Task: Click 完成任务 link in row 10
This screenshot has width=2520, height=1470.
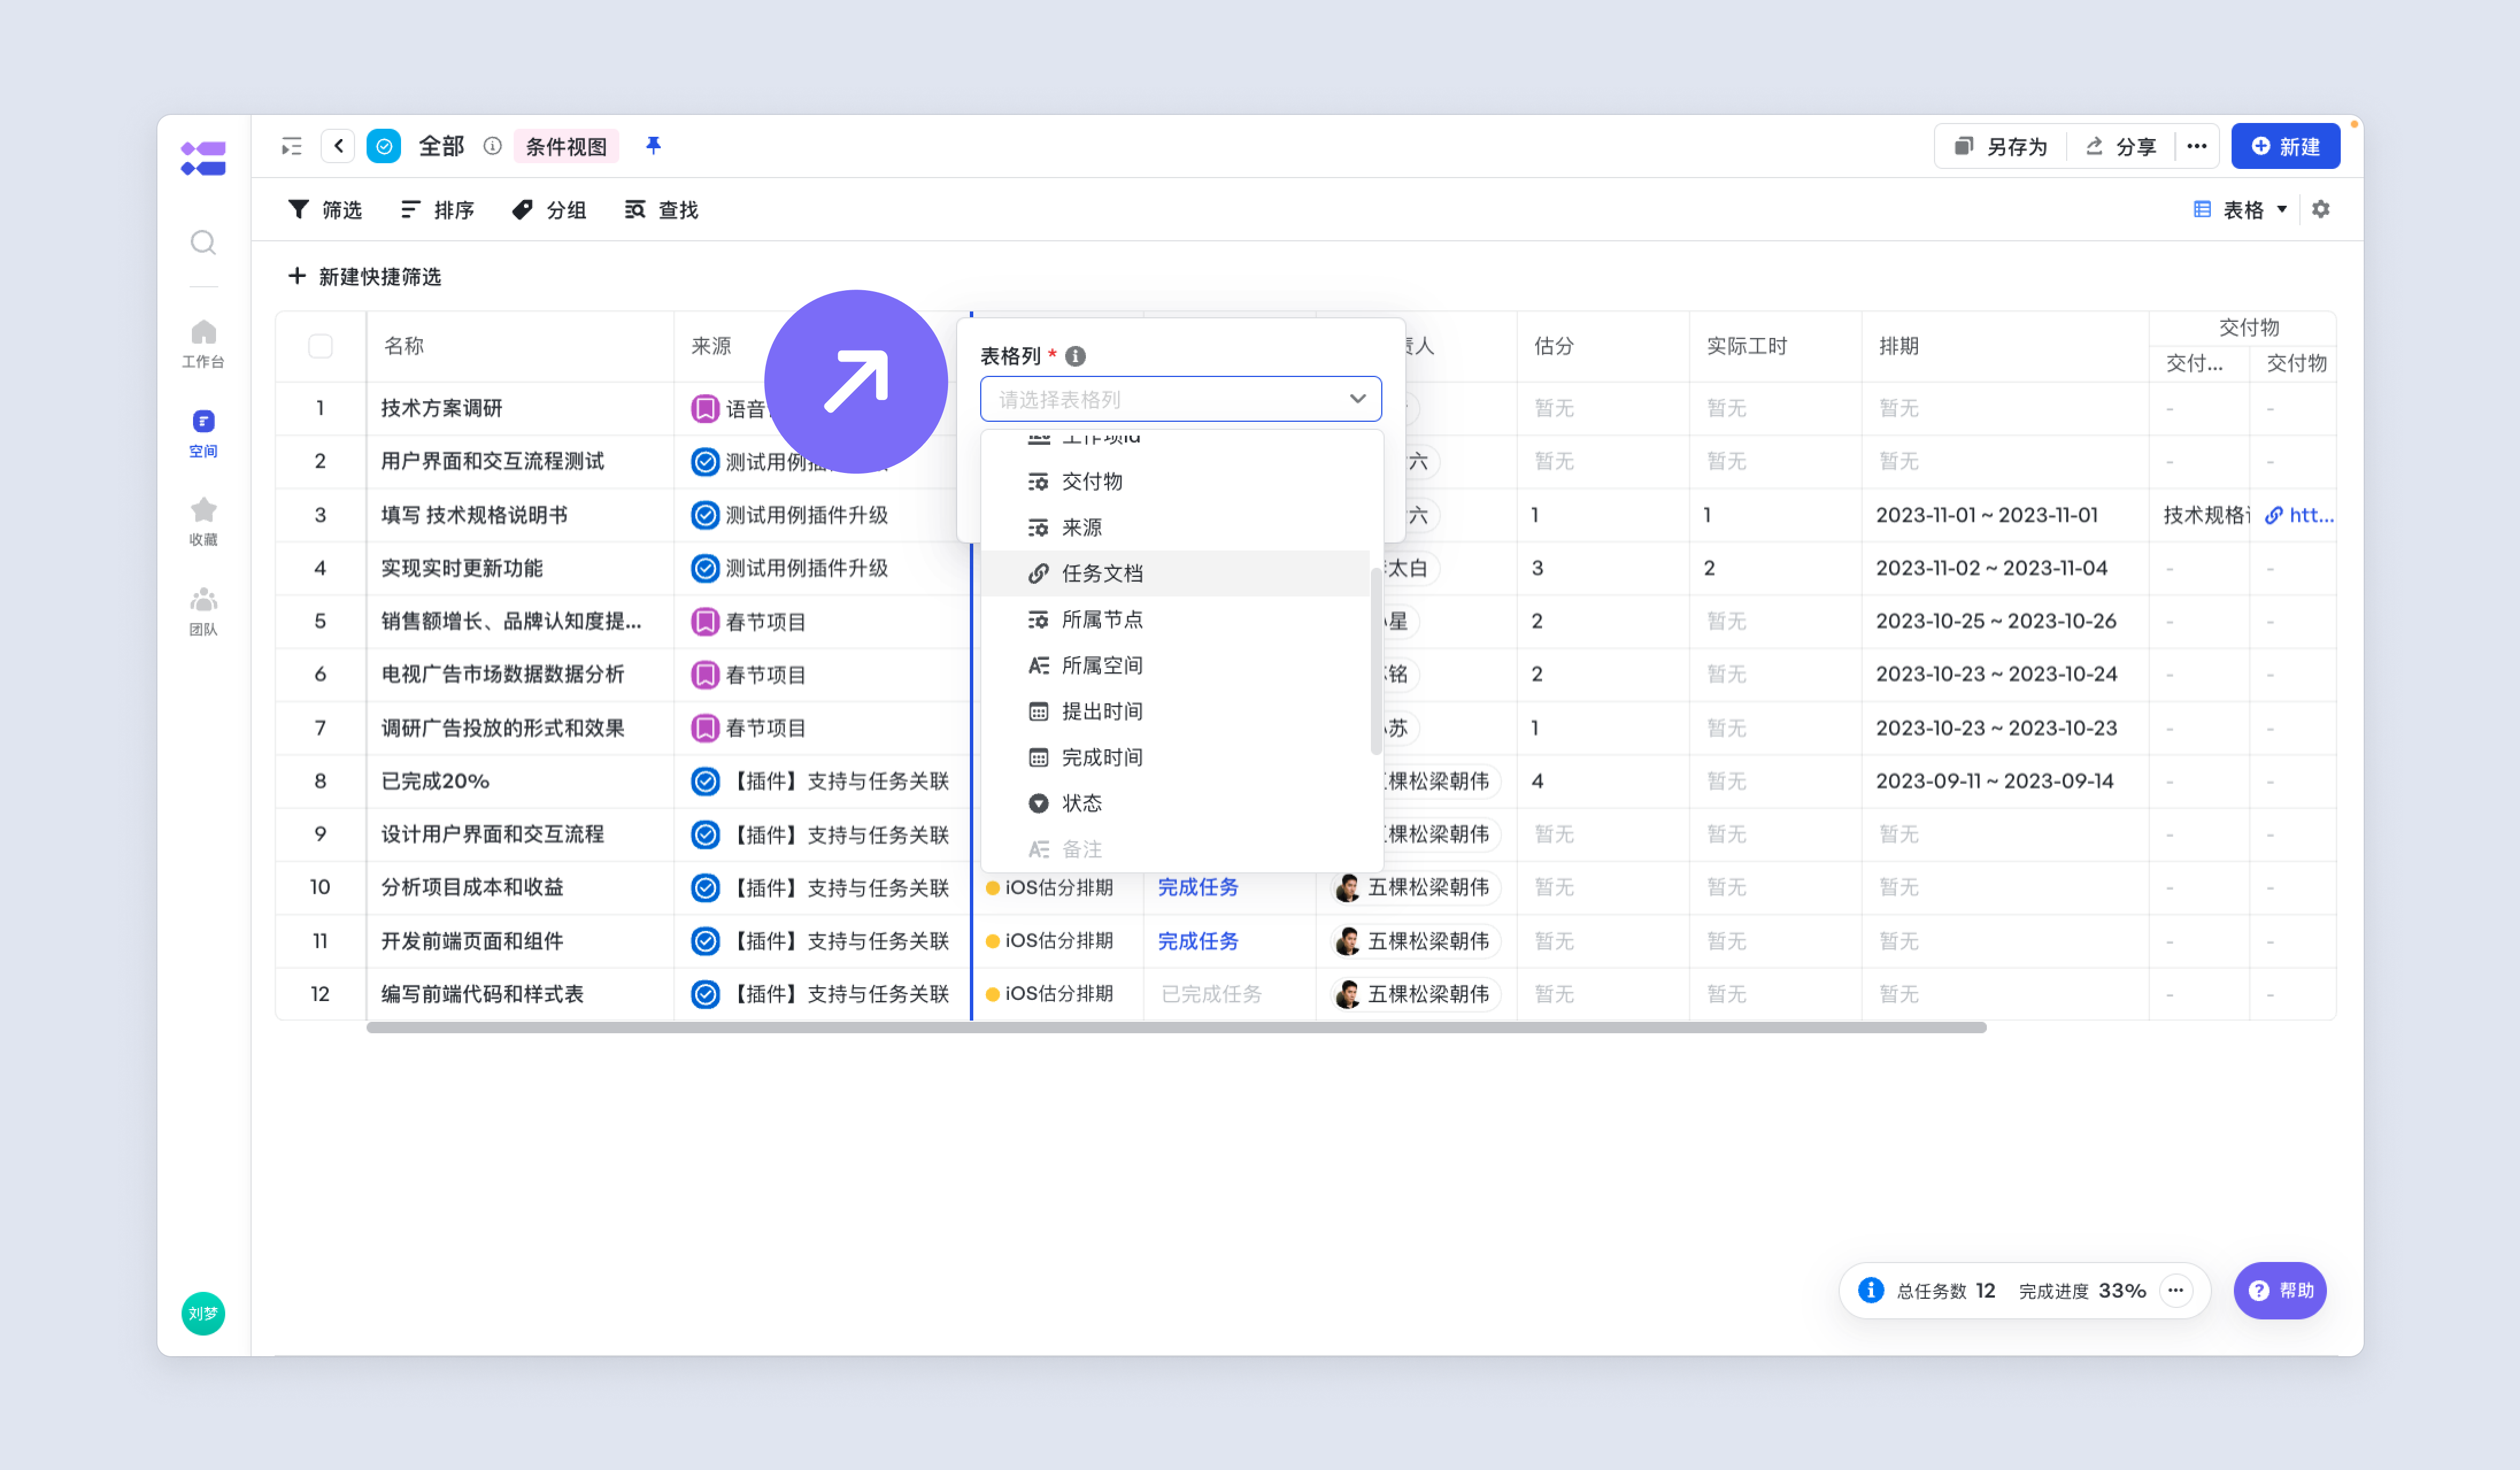Action: (x=1198, y=887)
